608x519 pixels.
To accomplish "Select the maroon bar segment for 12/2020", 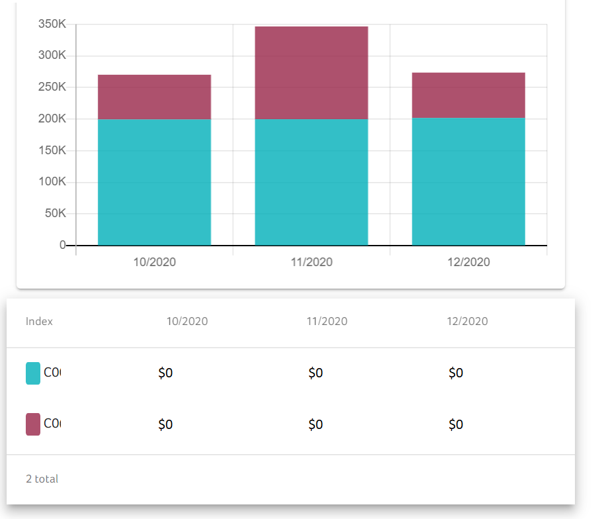I will [x=468, y=95].
